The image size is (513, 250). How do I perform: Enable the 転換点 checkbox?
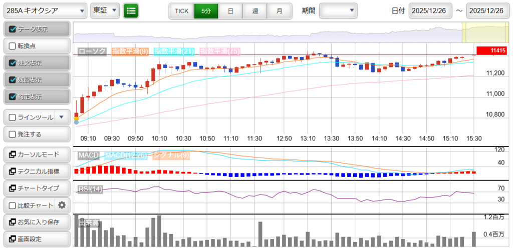[13, 46]
